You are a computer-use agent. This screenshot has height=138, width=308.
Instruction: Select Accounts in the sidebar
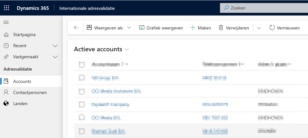click(22, 81)
